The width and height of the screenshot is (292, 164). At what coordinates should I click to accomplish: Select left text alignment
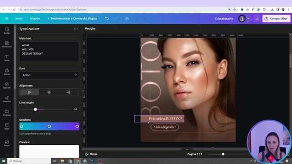coord(30,92)
